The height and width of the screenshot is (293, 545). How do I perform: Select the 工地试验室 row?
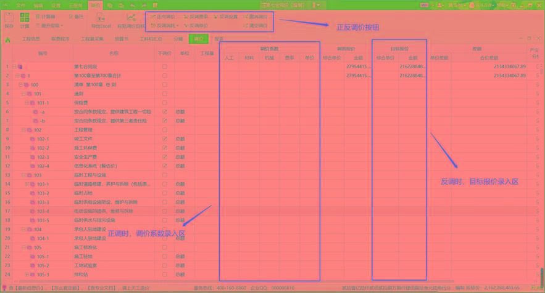(x=272, y=265)
